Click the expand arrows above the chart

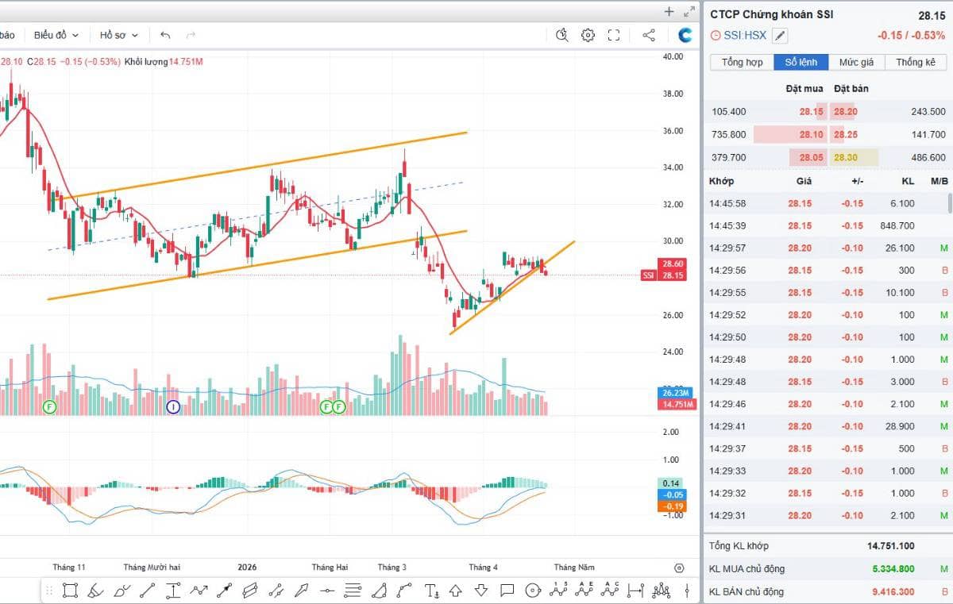point(689,11)
